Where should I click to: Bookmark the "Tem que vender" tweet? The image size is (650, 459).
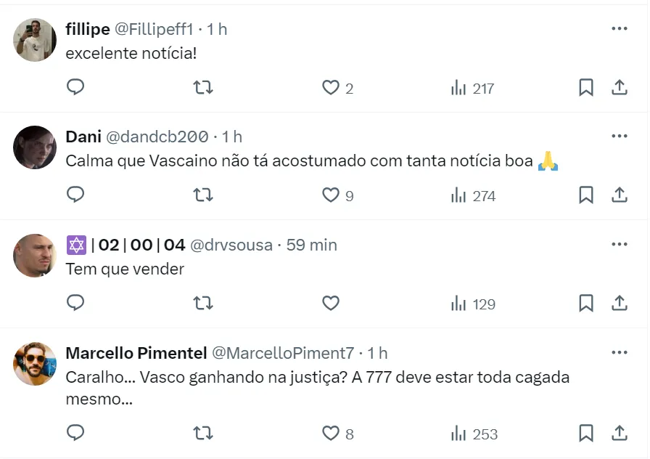coord(586,303)
